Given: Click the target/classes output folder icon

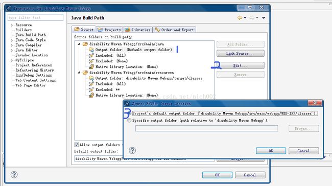Looking at the screenshot, I should point(91,78).
